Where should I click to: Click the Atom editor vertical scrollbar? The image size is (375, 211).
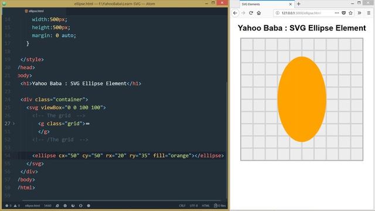227,140
